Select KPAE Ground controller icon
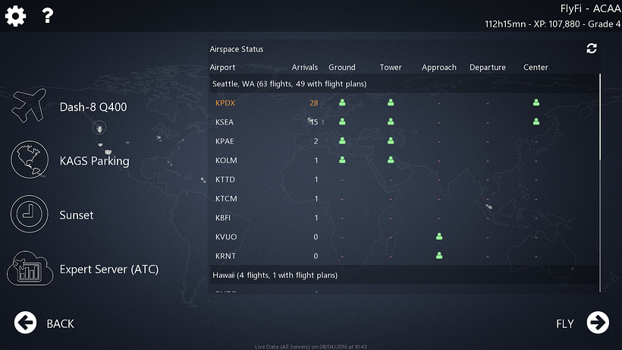 [342, 141]
